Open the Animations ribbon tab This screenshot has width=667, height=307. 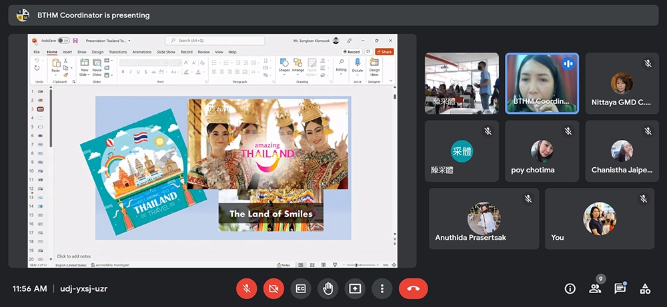(x=141, y=52)
